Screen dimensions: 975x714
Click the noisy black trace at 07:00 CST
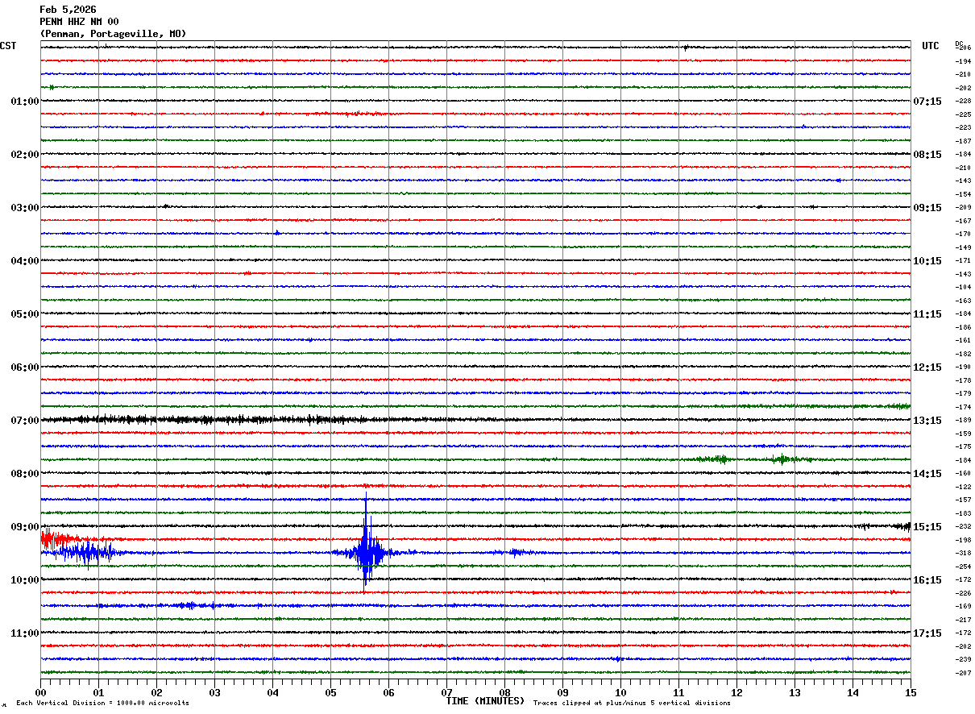[193, 420]
